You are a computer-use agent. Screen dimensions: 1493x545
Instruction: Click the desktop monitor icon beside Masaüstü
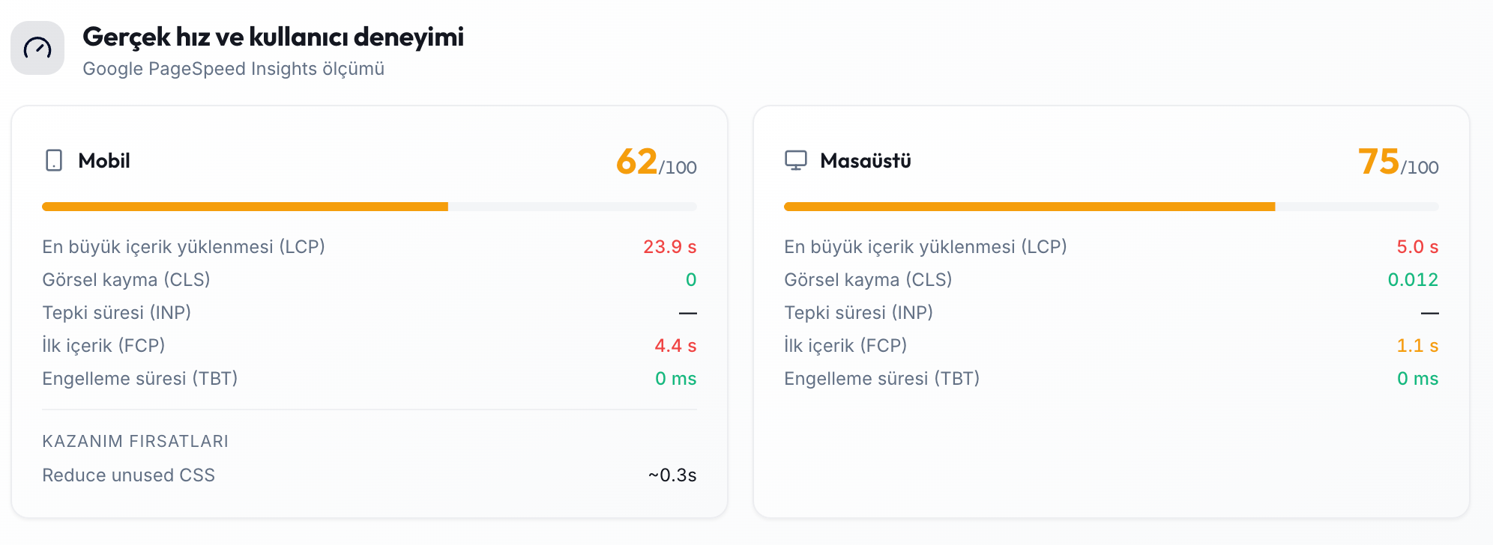(796, 160)
